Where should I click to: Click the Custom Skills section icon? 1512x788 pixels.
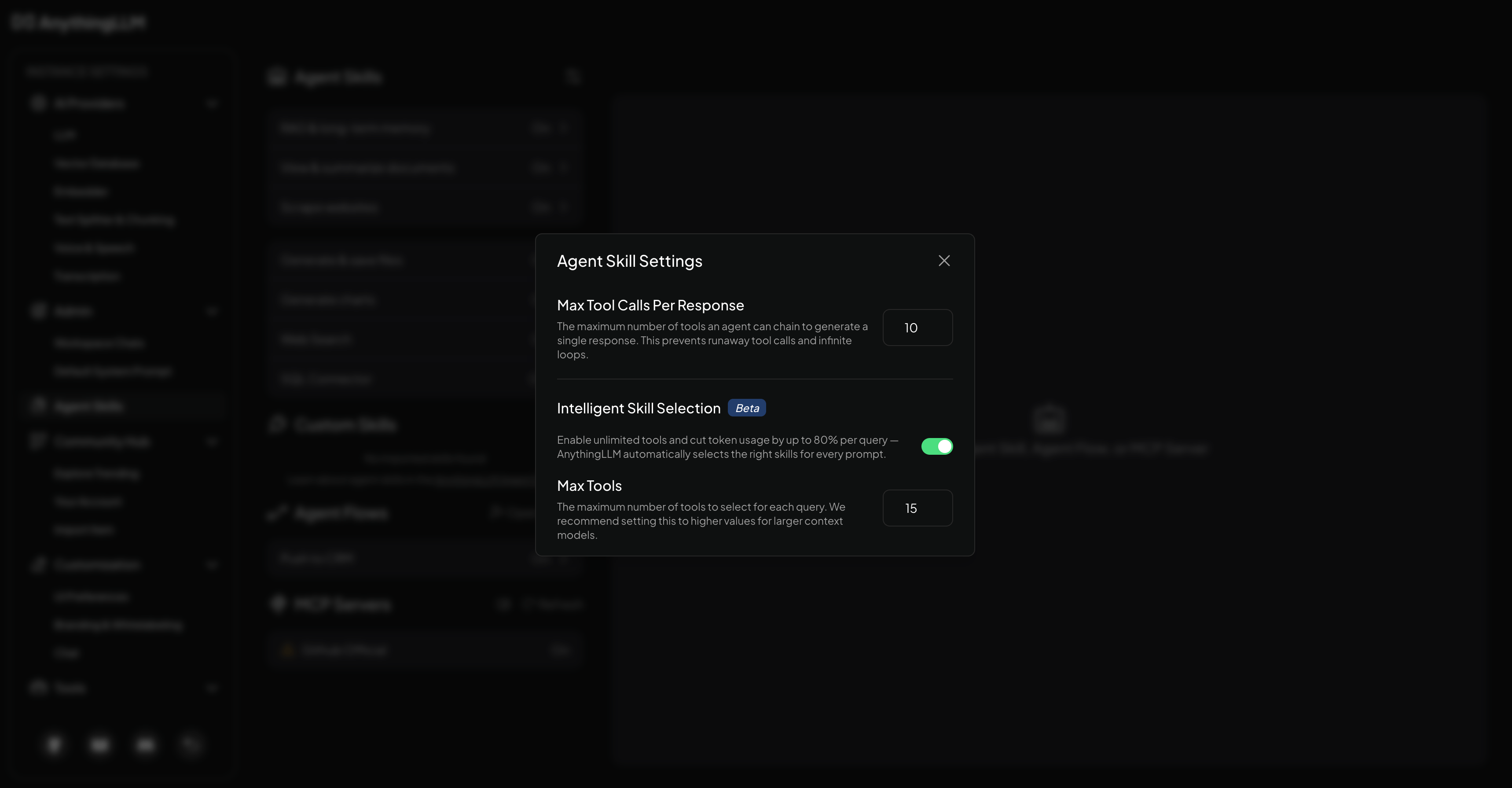277,424
